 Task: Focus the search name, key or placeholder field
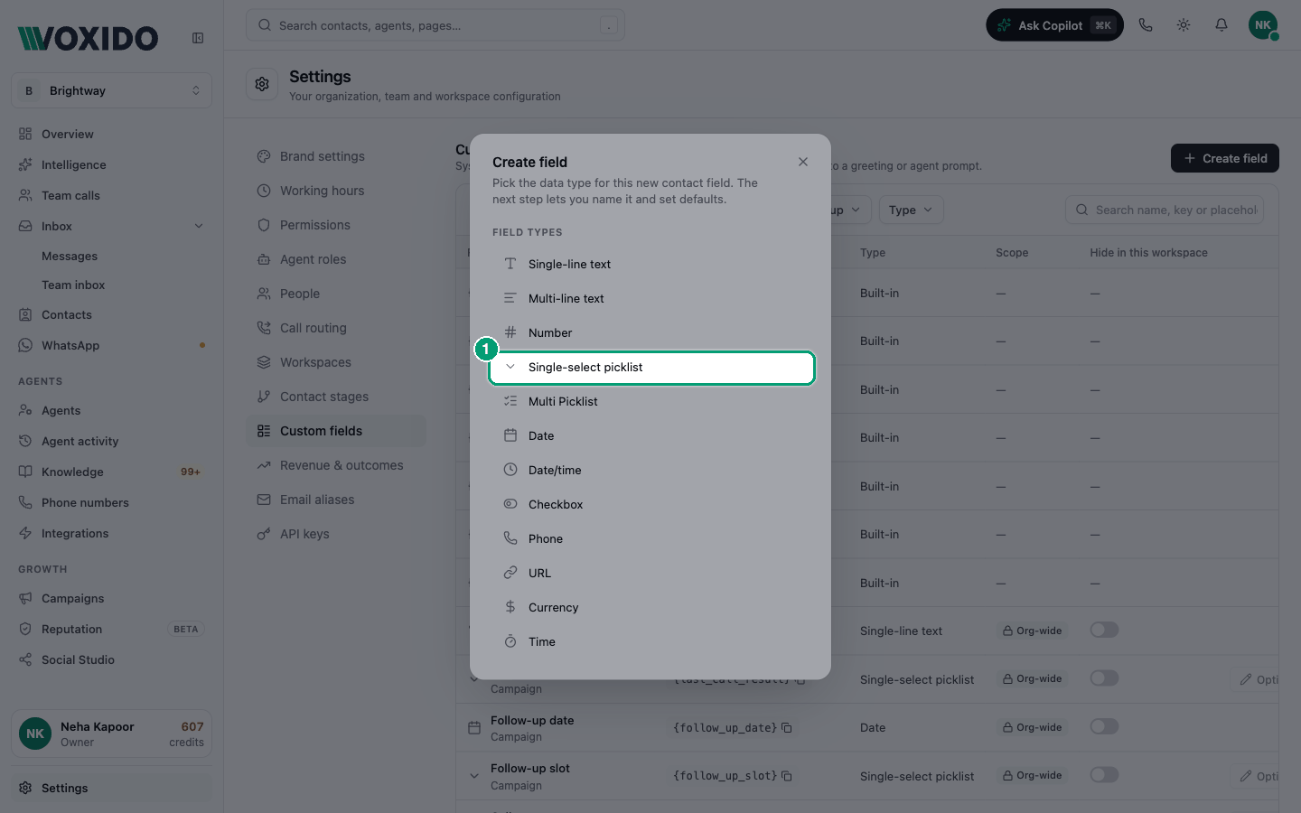[x=1165, y=210]
